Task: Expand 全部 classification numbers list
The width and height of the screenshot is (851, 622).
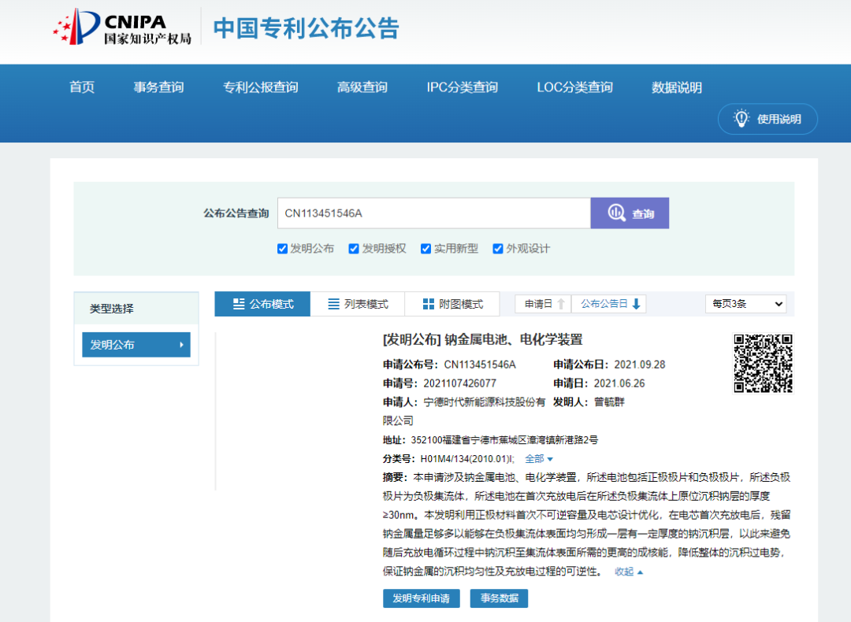Action: (x=539, y=459)
